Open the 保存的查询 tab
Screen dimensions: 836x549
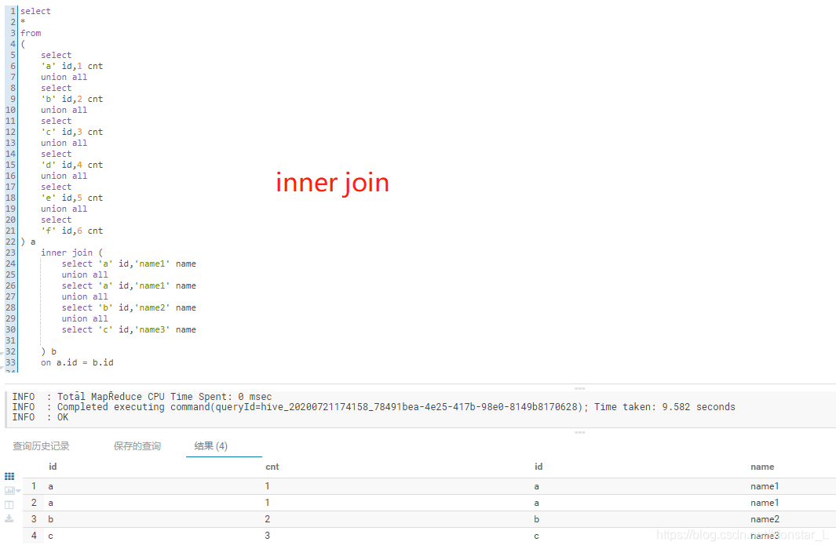coord(137,446)
